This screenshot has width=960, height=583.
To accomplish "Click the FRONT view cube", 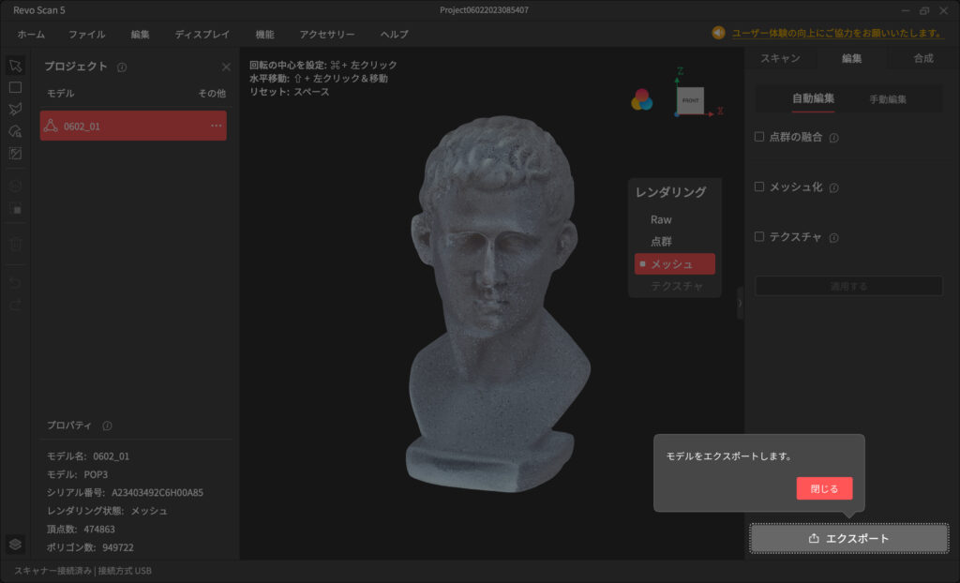I will click(x=690, y=100).
